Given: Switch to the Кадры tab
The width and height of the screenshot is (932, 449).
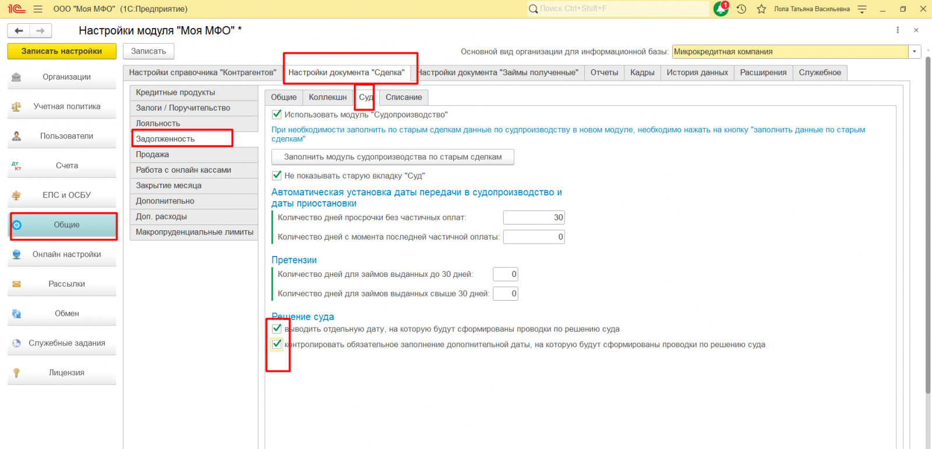Looking at the screenshot, I should [x=642, y=73].
